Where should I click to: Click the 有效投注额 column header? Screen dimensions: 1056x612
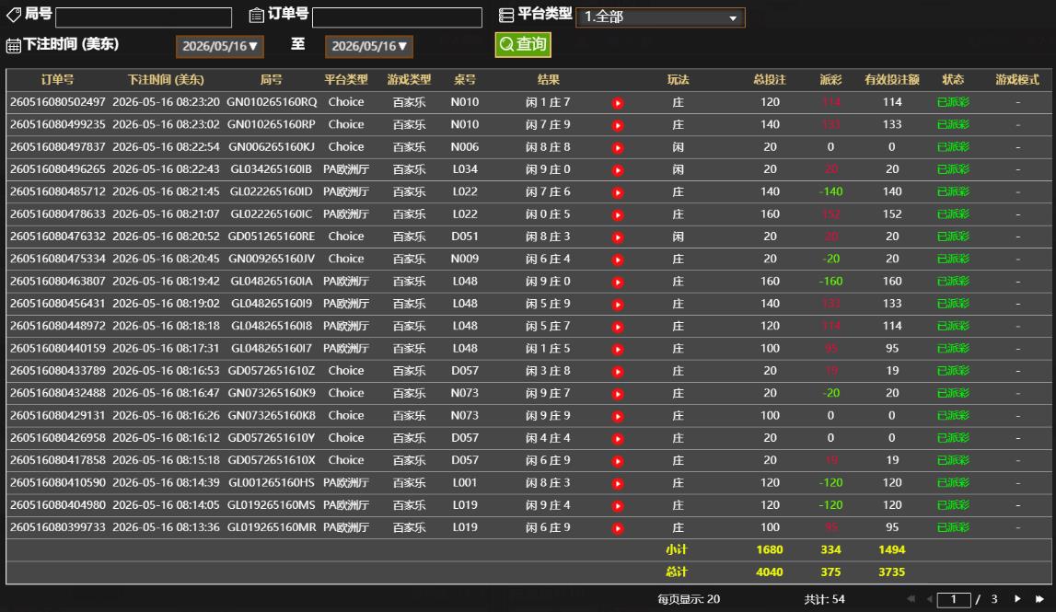point(892,79)
